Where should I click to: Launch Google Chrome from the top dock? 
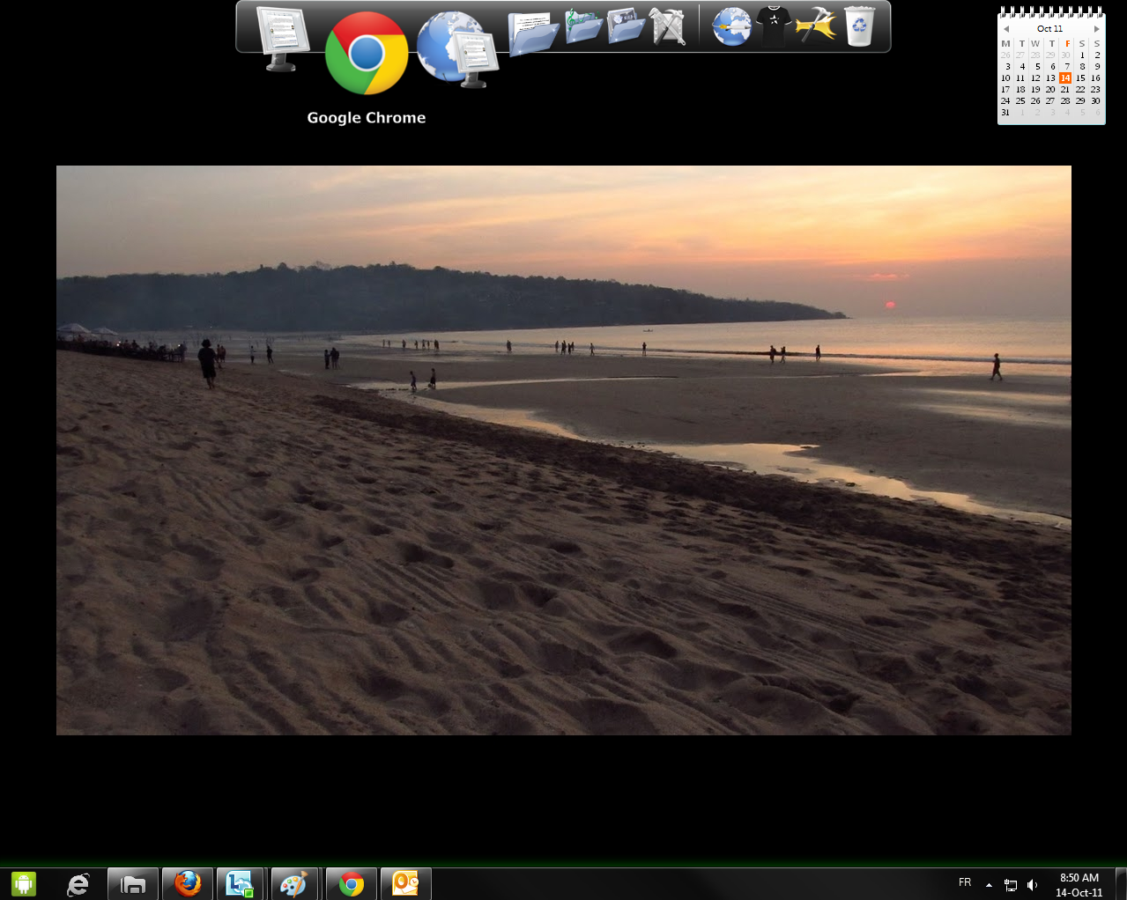pyautogui.click(x=366, y=53)
